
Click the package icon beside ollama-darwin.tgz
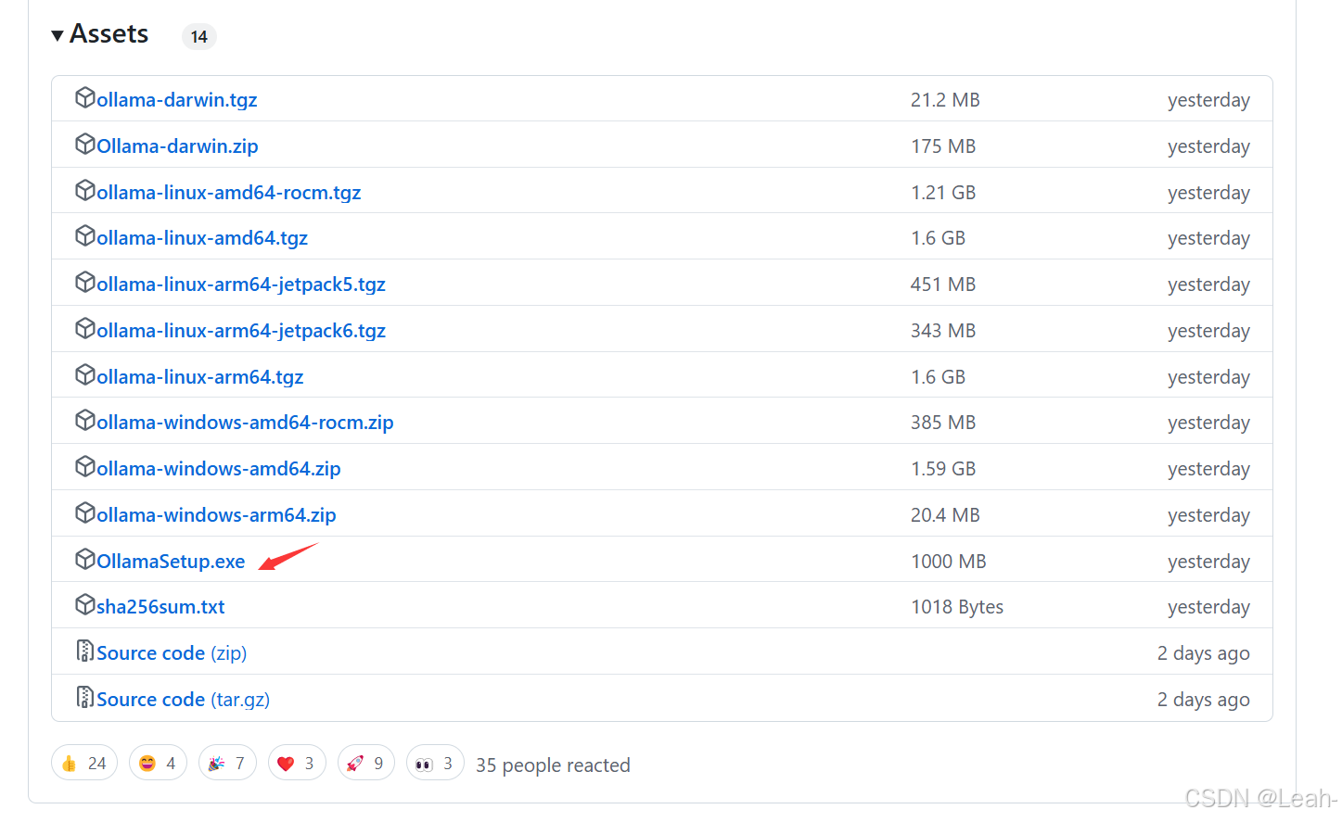[85, 97]
